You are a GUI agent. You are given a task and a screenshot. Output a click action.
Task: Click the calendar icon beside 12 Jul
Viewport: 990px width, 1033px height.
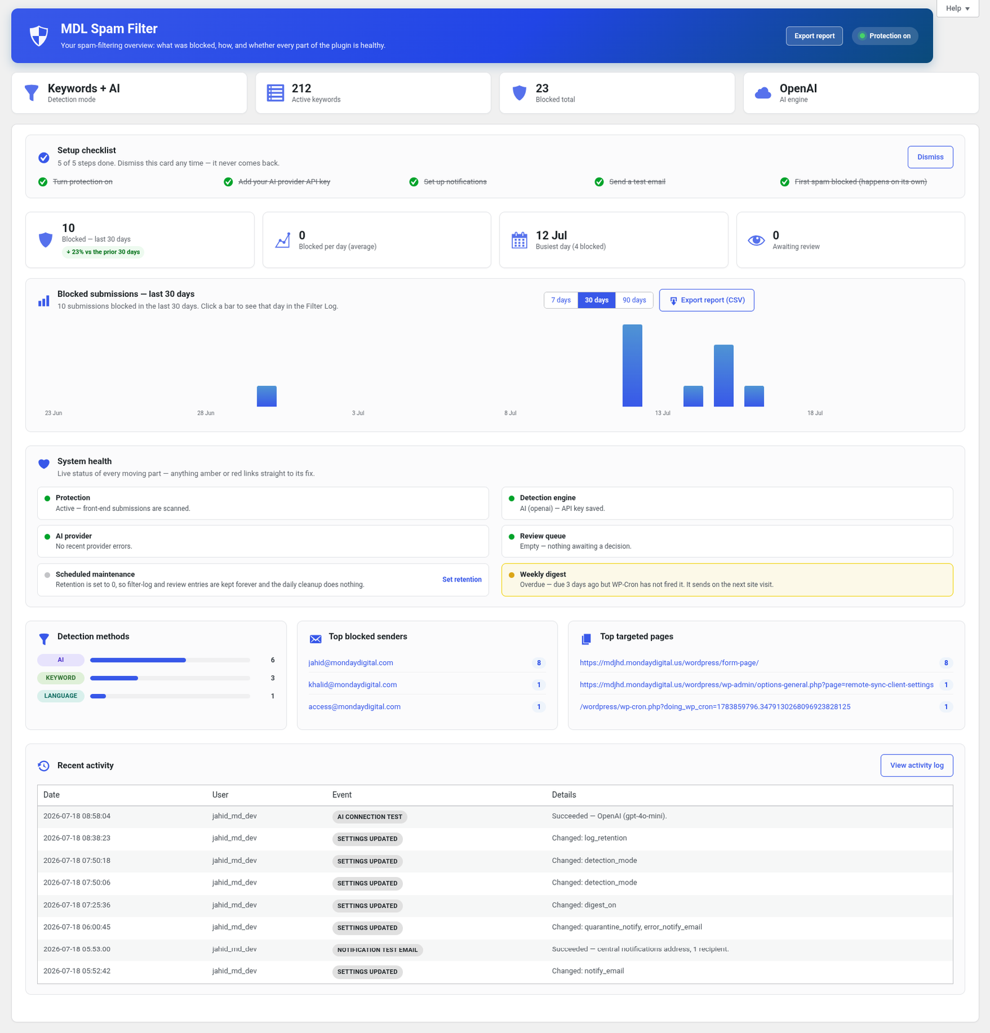tap(520, 240)
